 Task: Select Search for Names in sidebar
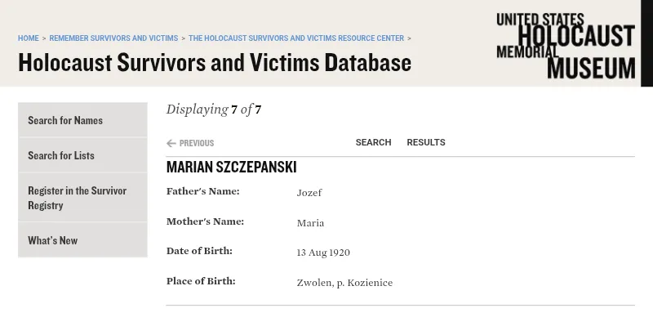coord(82,120)
